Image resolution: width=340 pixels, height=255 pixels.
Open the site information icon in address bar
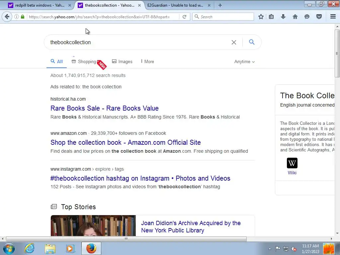click(17, 17)
